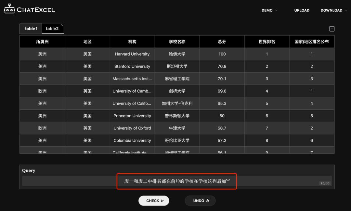Select the 总分 column header

click(222, 42)
